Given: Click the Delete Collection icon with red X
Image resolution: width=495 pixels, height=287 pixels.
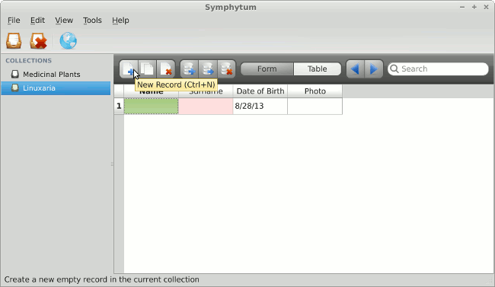Looking at the screenshot, I should click(38, 41).
